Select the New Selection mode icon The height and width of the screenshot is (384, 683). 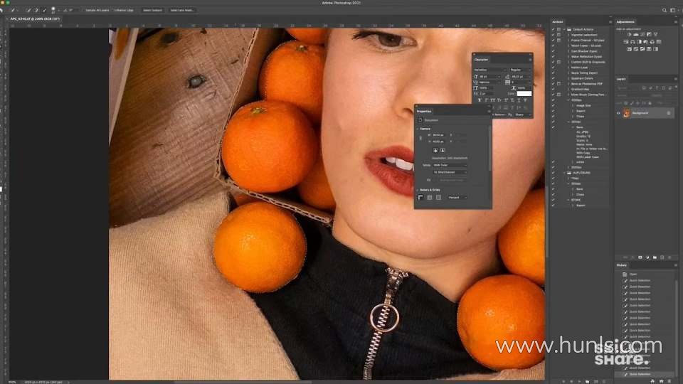28,10
